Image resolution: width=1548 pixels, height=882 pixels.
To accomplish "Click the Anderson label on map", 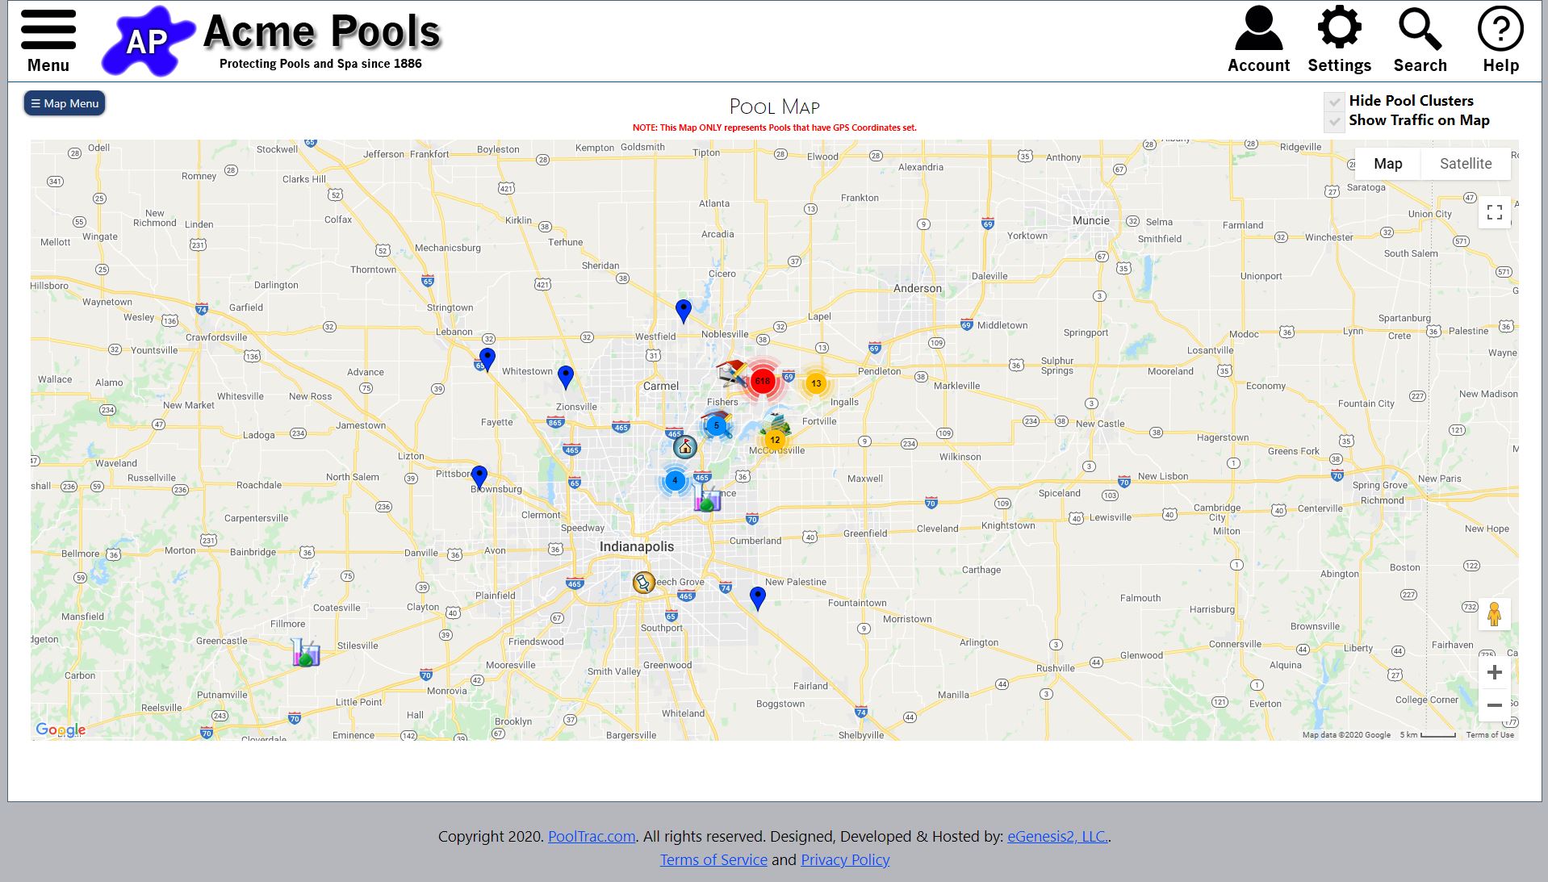I will point(917,288).
